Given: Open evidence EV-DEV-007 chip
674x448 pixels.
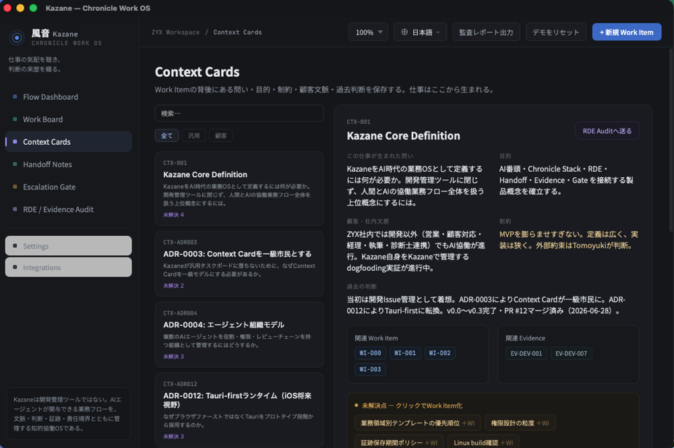Looking at the screenshot, I should [572, 354].
